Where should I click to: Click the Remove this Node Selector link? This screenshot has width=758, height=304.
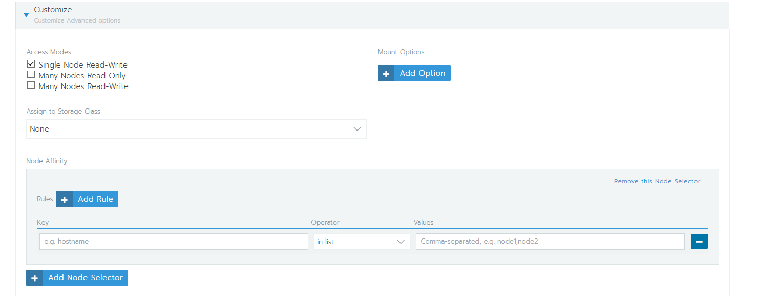657,181
